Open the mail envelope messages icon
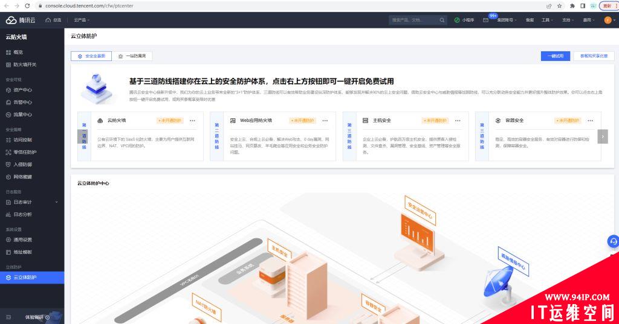Viewport: 619px width, 324px height. click(485, 20)
